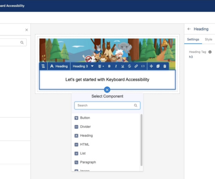The width and height of the screenshot is (215, 179).
Task: Toggle bold formatting in heading toolbar
Action: point(109,66)
